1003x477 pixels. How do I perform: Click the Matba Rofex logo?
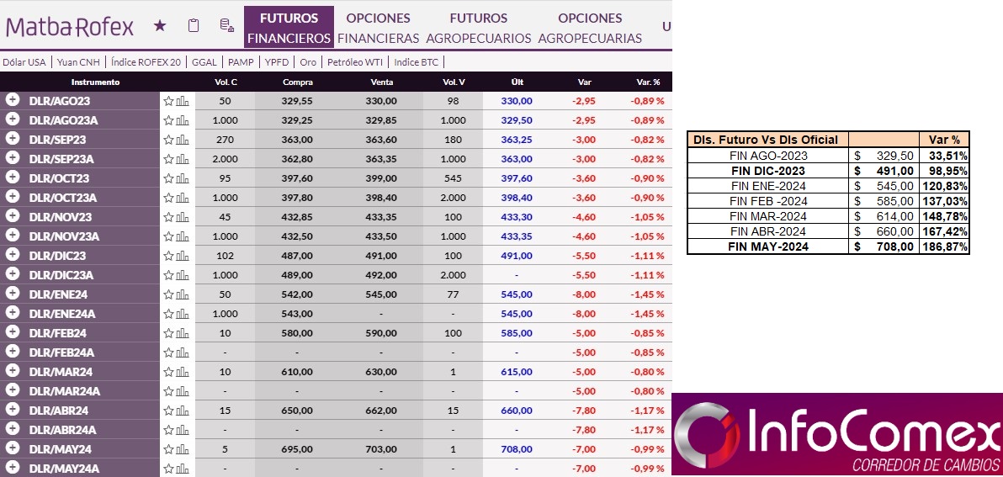(x=69, y=27)
